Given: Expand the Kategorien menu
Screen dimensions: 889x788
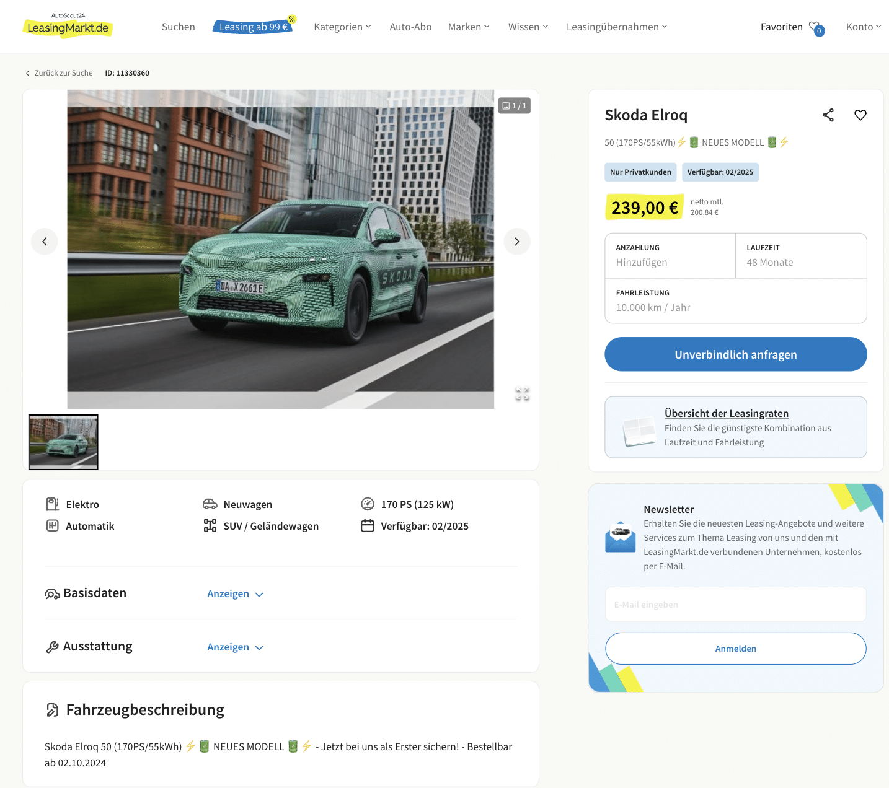Looking at the screenshot, I should 343,27.
